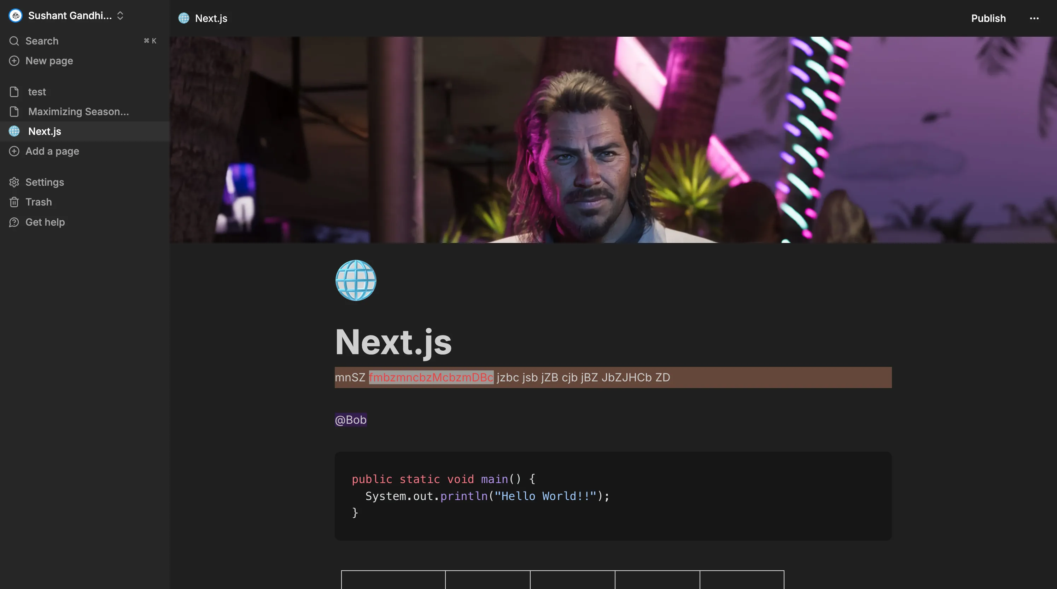Click the large globe page icon
Viewport: 1057px width, 589px height.
point(355,280)
